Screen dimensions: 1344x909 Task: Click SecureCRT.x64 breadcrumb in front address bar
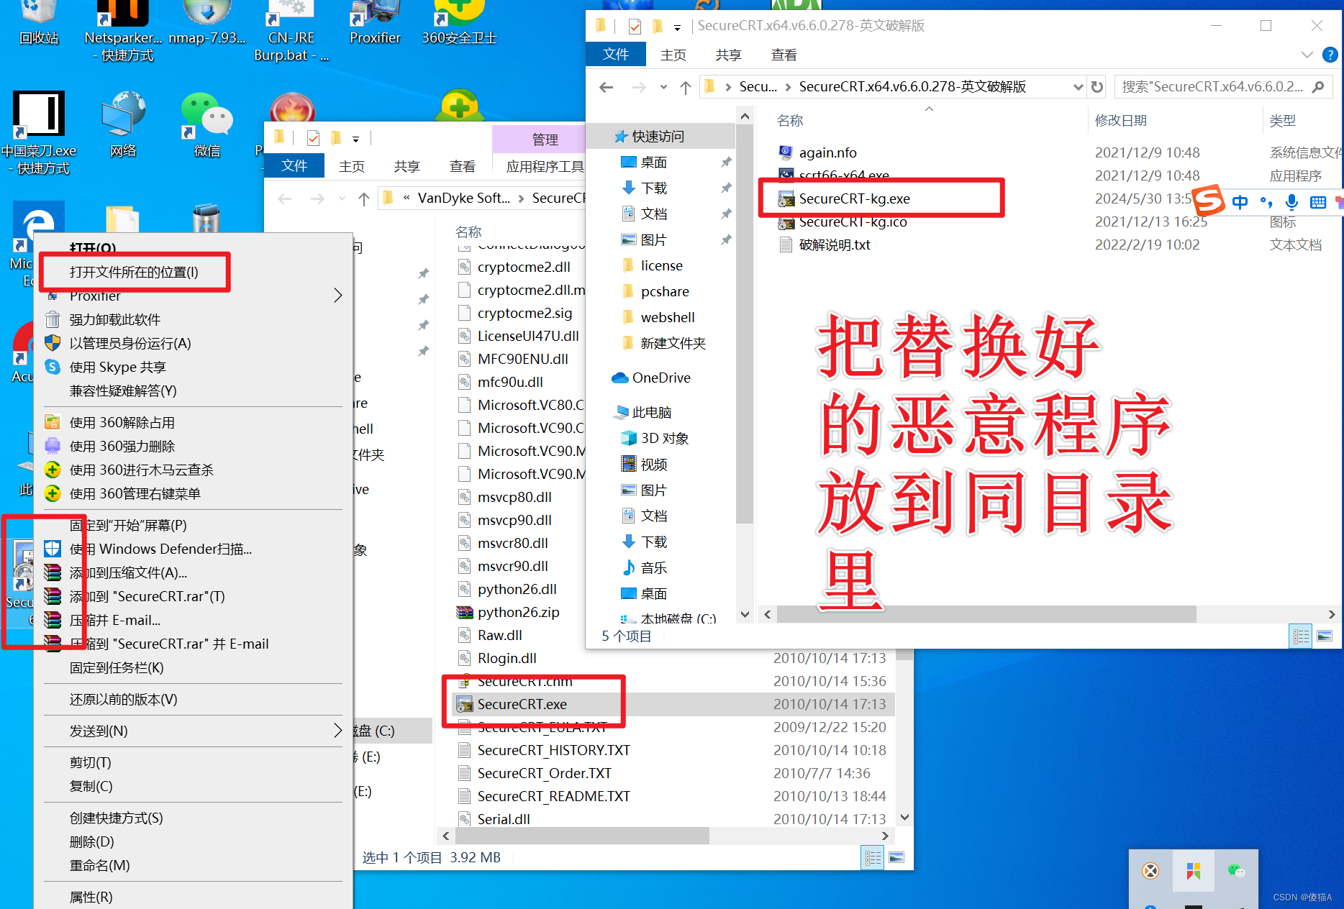click(912, 87)
